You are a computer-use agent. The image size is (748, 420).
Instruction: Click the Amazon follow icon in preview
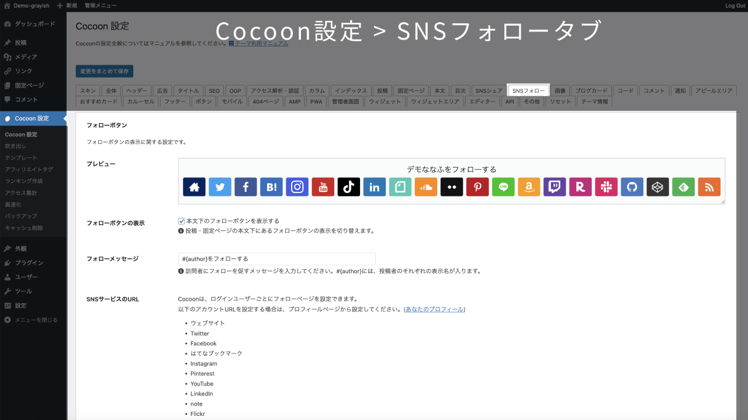coord(529,187)
